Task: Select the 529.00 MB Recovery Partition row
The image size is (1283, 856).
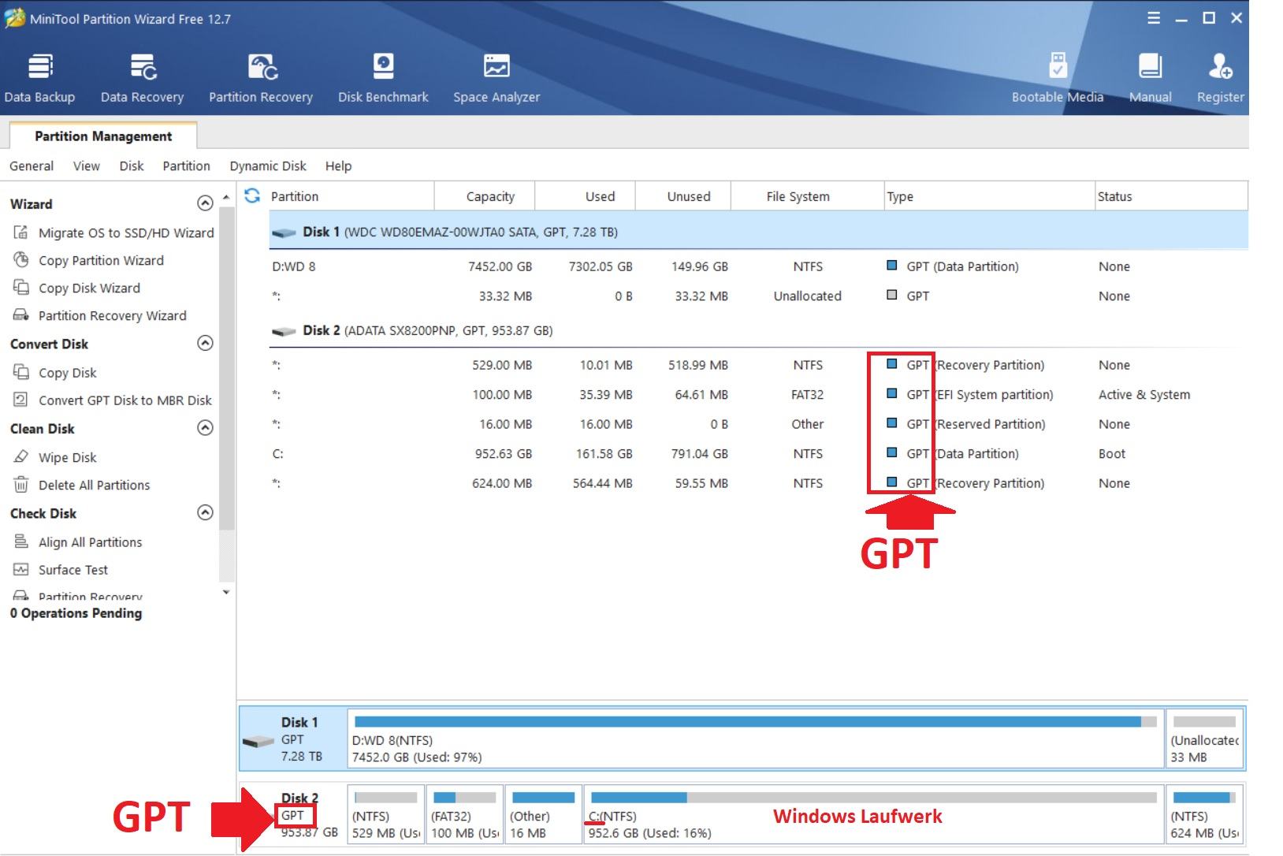Action: pyautogui.click(x=758, y=365)
